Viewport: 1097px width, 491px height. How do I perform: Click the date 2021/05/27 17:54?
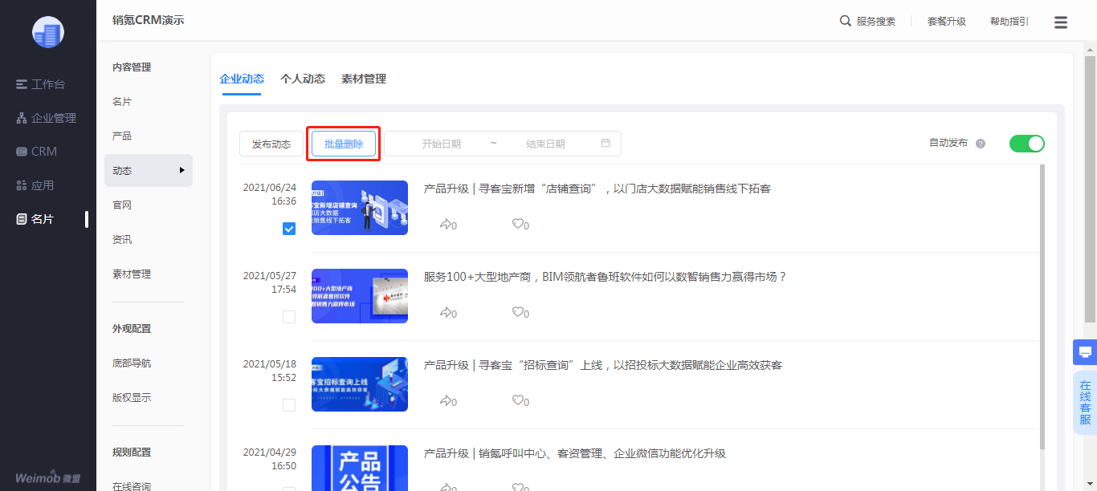(x=270, y=282)
